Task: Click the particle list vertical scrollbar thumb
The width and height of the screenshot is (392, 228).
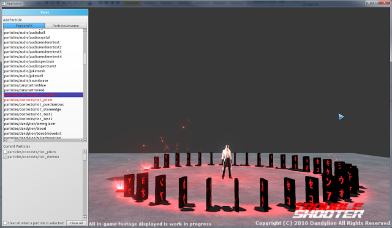Action: (x=85, y=59)
